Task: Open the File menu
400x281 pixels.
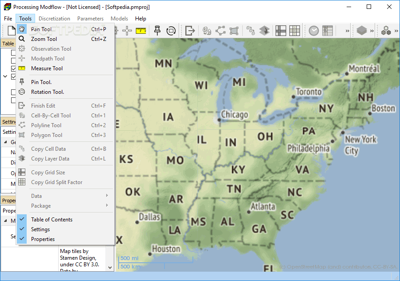Action: [8, 18]
